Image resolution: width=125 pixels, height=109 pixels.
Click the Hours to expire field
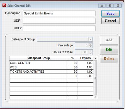click(82, 52)
